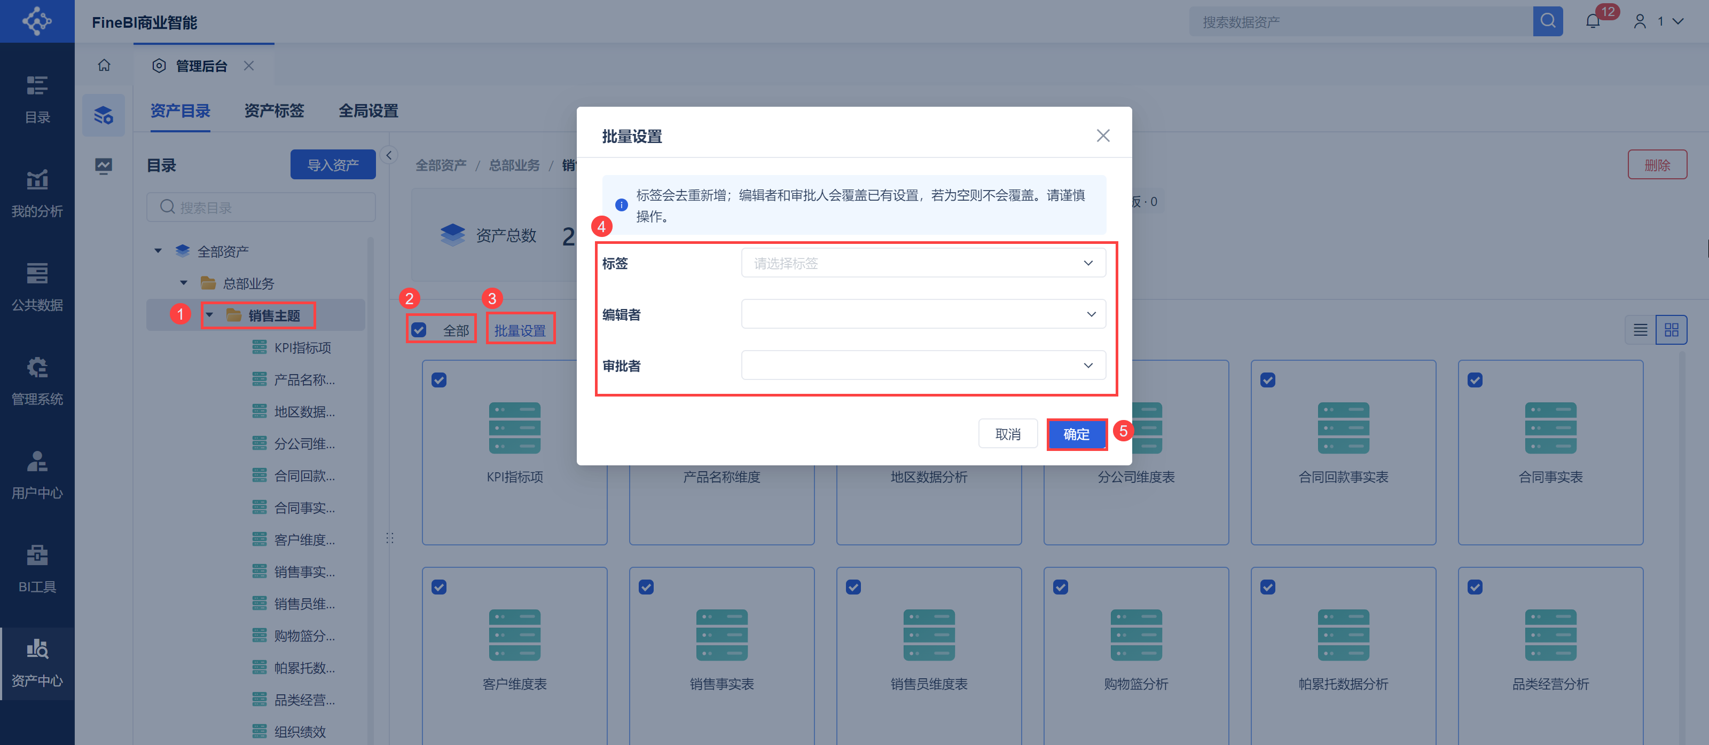This screenshot has height=745, width=1709.
Task: Uncheck the 销售员维度表 card checkbox
Action: click(853, 587)
